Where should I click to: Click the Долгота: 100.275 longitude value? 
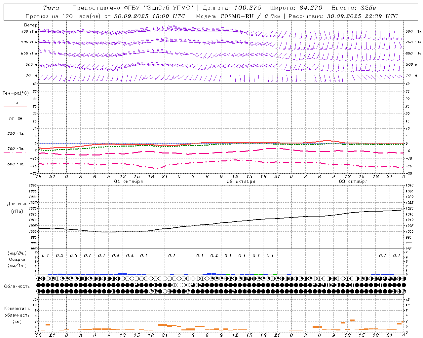(x=232, y=8)
